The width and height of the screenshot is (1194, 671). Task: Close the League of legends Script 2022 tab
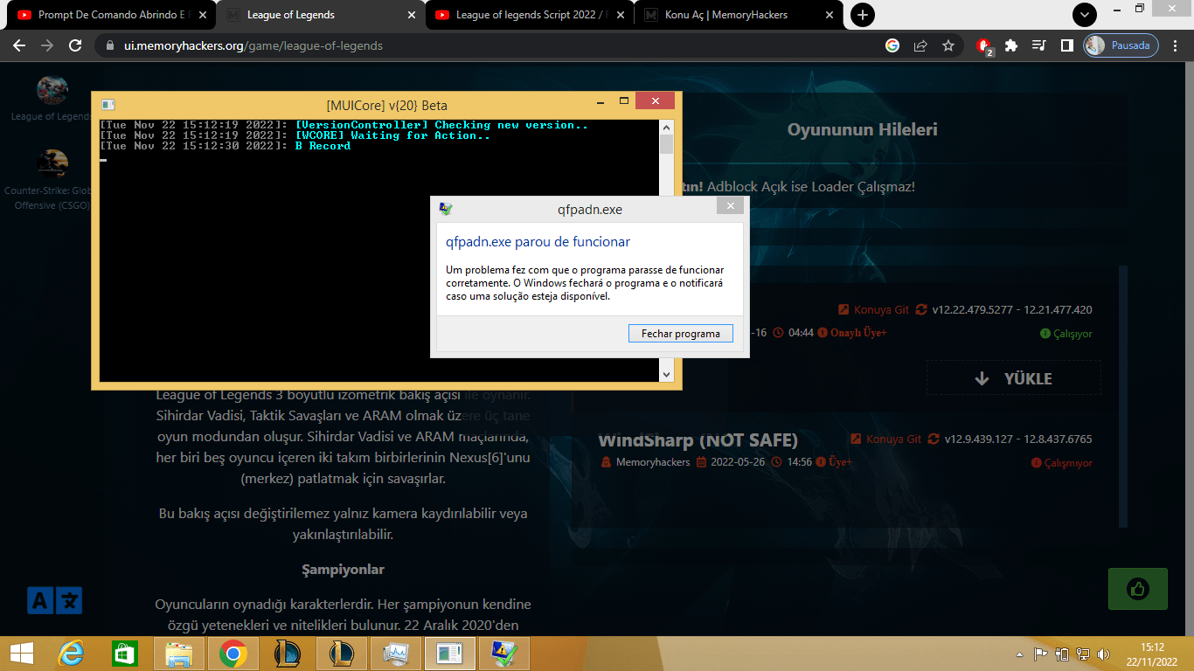[620, 15]
